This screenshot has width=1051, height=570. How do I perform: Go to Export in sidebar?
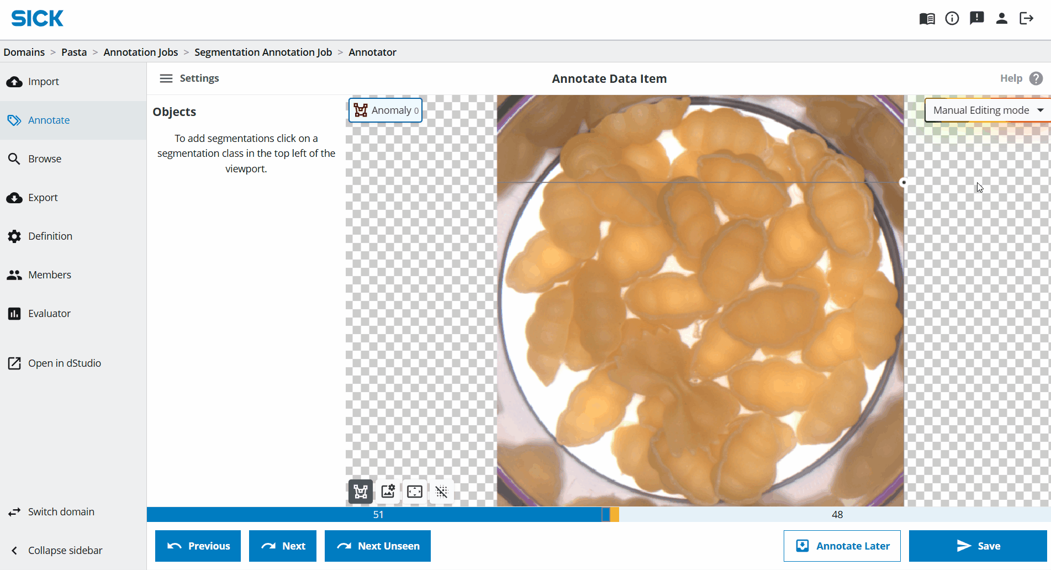point(73,198)
